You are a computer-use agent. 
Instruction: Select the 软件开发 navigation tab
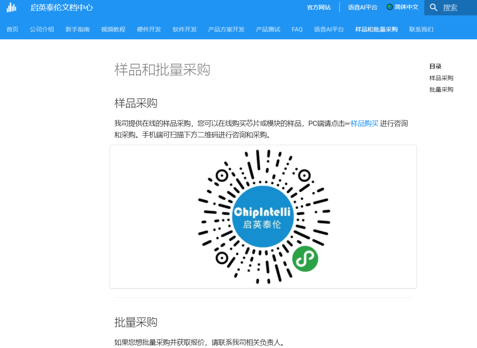(x=185, y=29)
